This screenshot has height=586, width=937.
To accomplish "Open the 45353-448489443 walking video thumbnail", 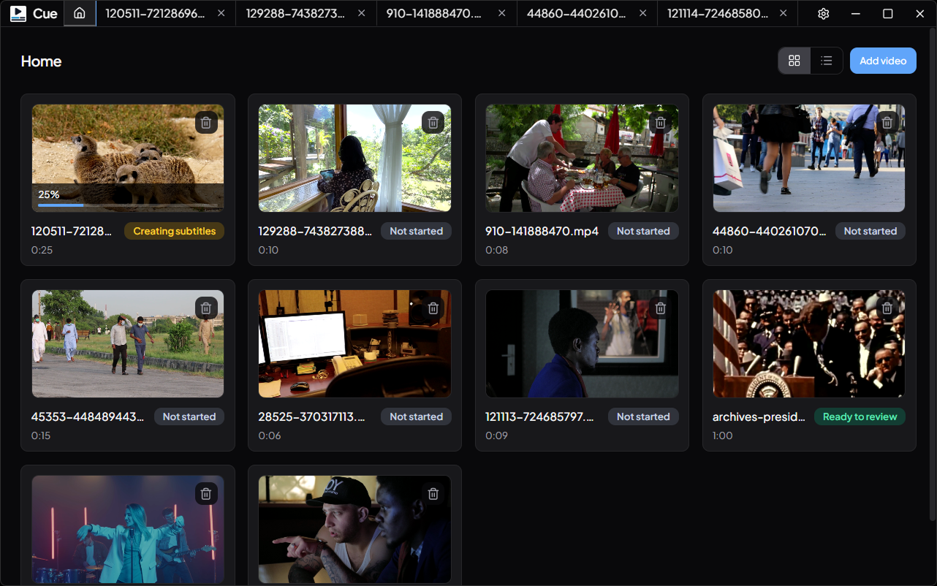I will coord(127,343).
